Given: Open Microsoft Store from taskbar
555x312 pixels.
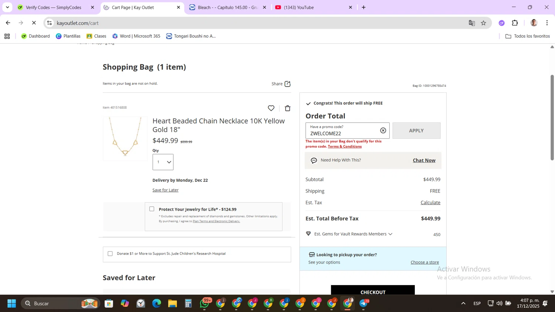Looking at the screenshot, I should (x=109, y=303).
